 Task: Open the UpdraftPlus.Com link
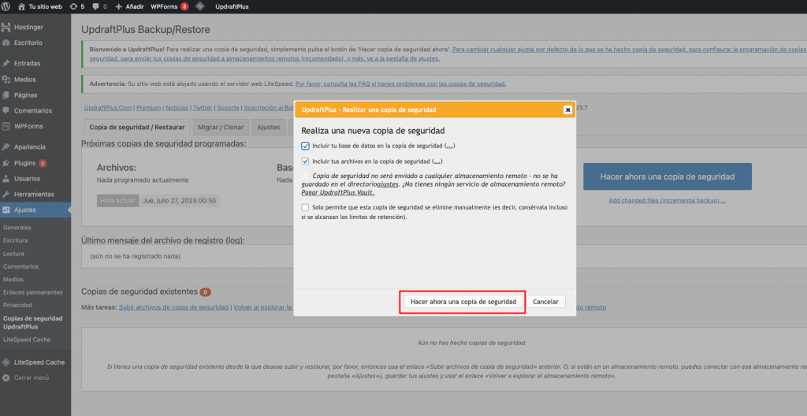108,108
